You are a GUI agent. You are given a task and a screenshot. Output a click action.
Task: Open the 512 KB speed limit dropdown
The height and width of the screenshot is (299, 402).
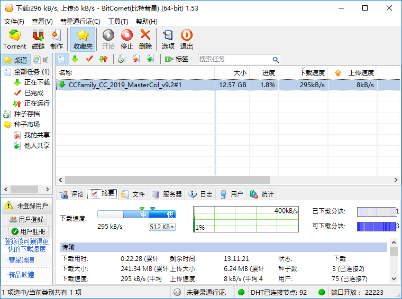162,227
